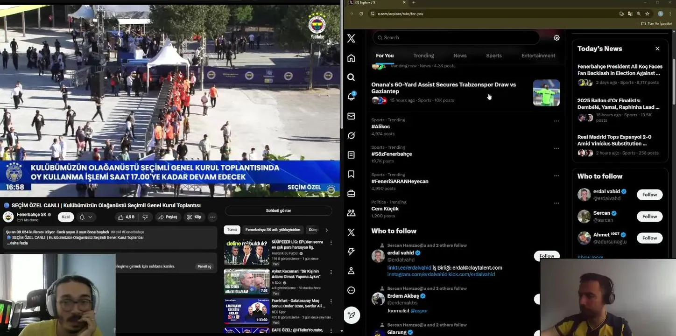The width and height of the screenshot is (676, 336).
Task: Open more options for #SözFenerbahçe trend
Action: point(556,148)
